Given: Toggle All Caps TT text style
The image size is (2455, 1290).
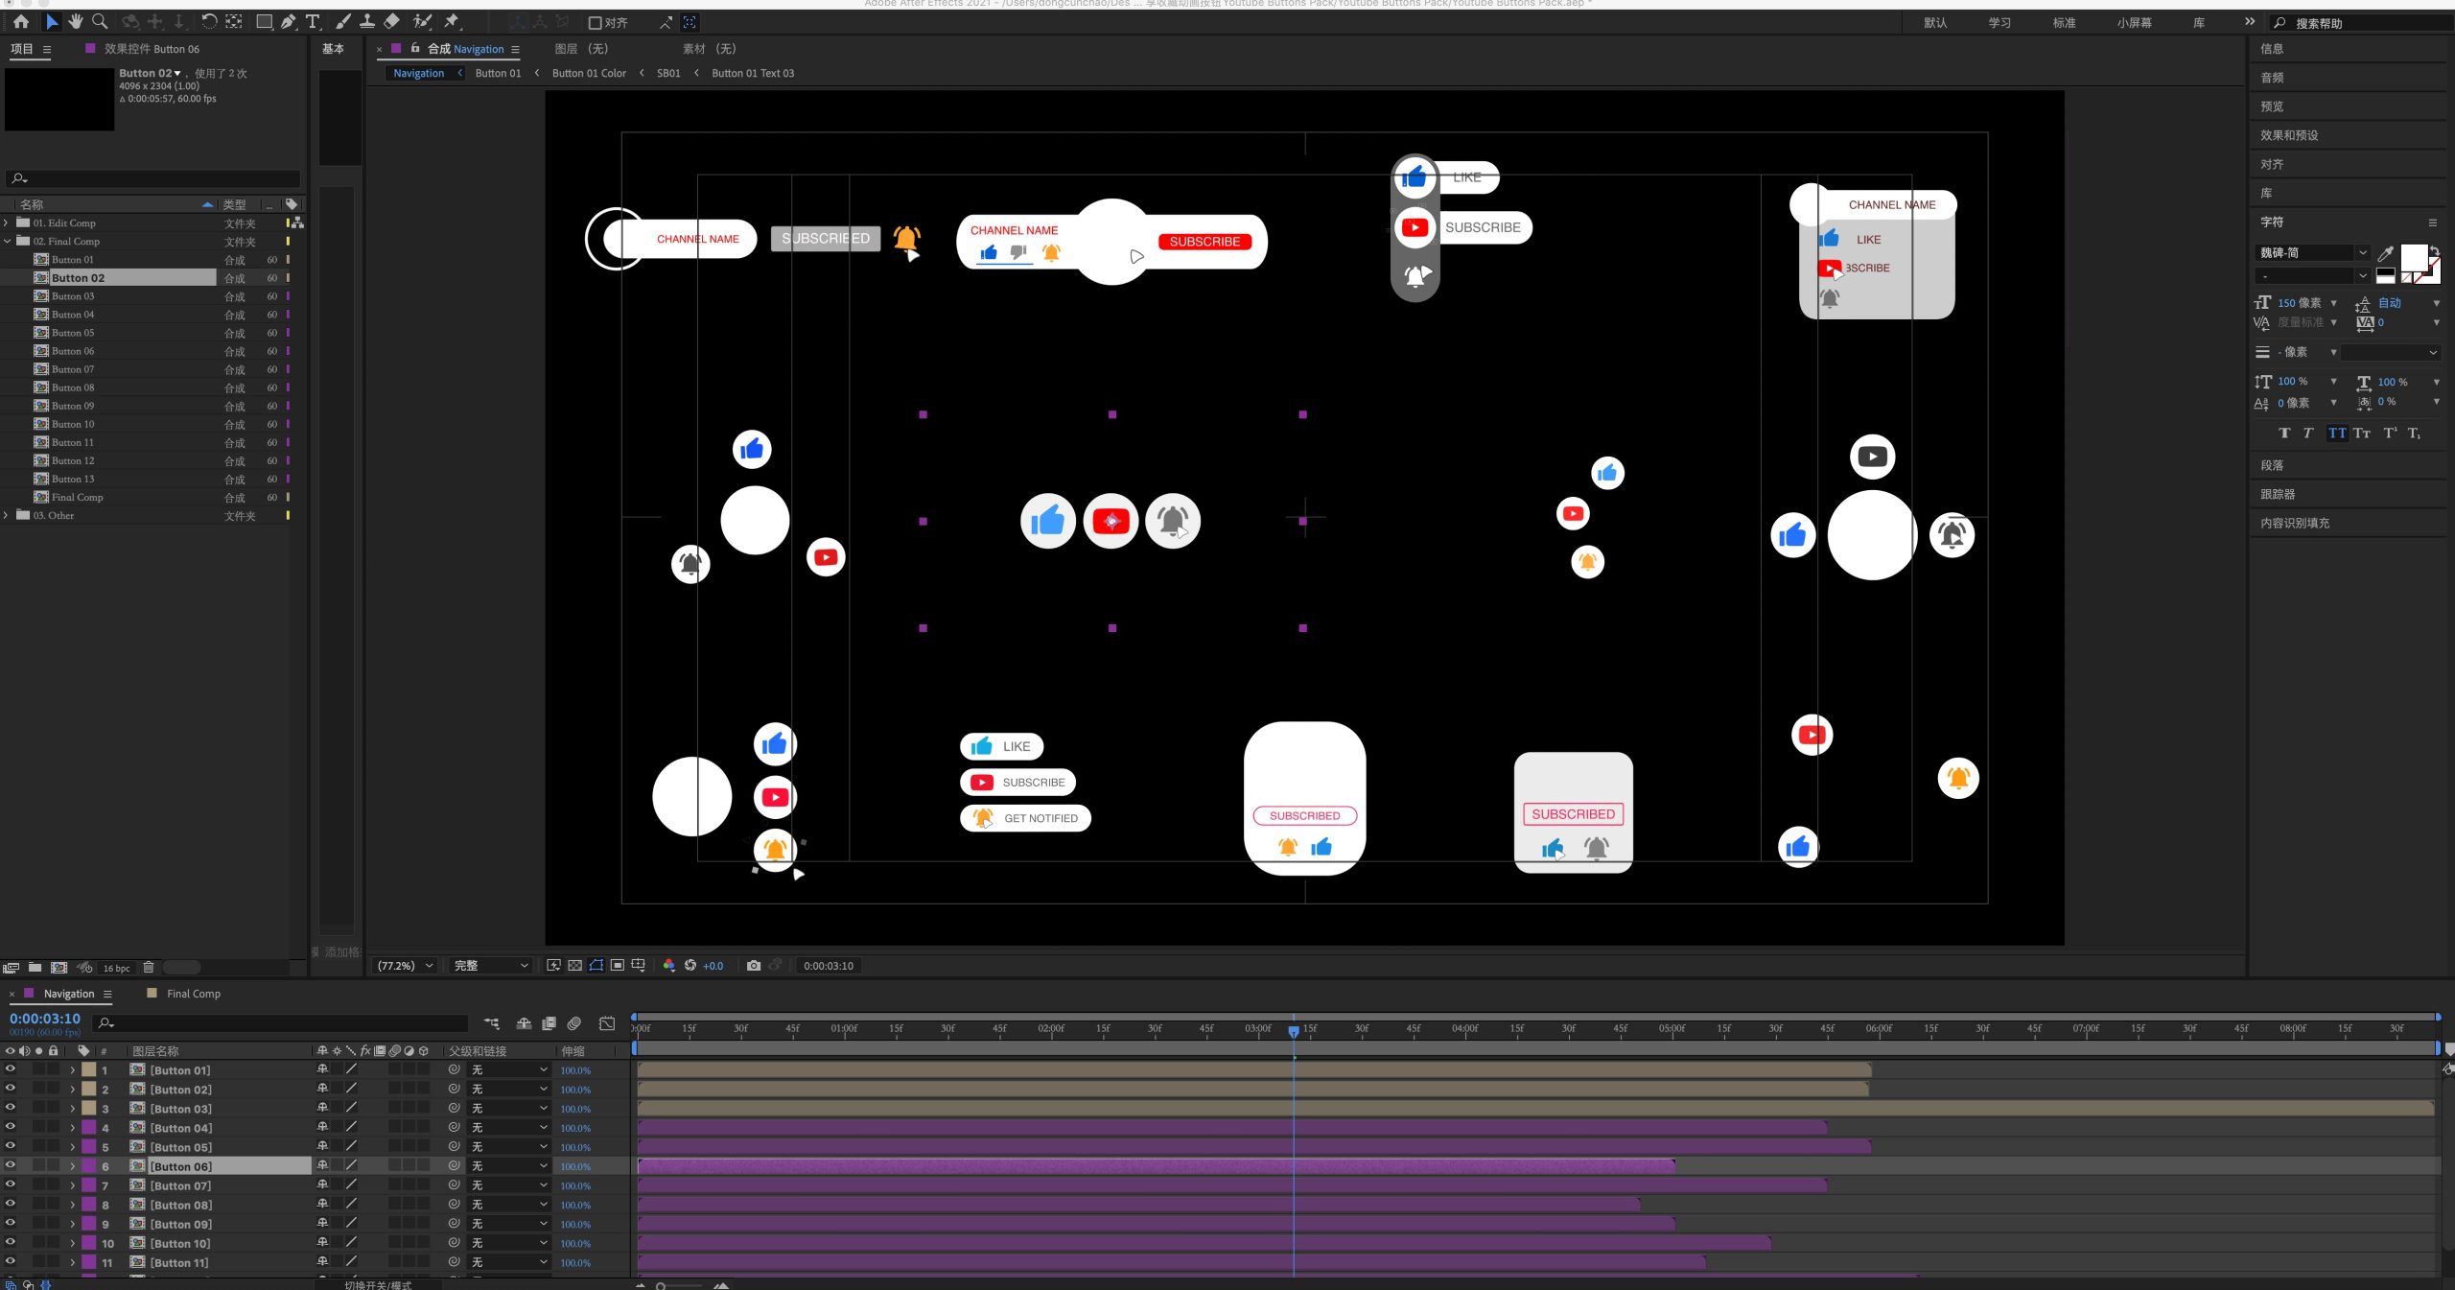Looking at the screenshot, I should click(2337, 434).
